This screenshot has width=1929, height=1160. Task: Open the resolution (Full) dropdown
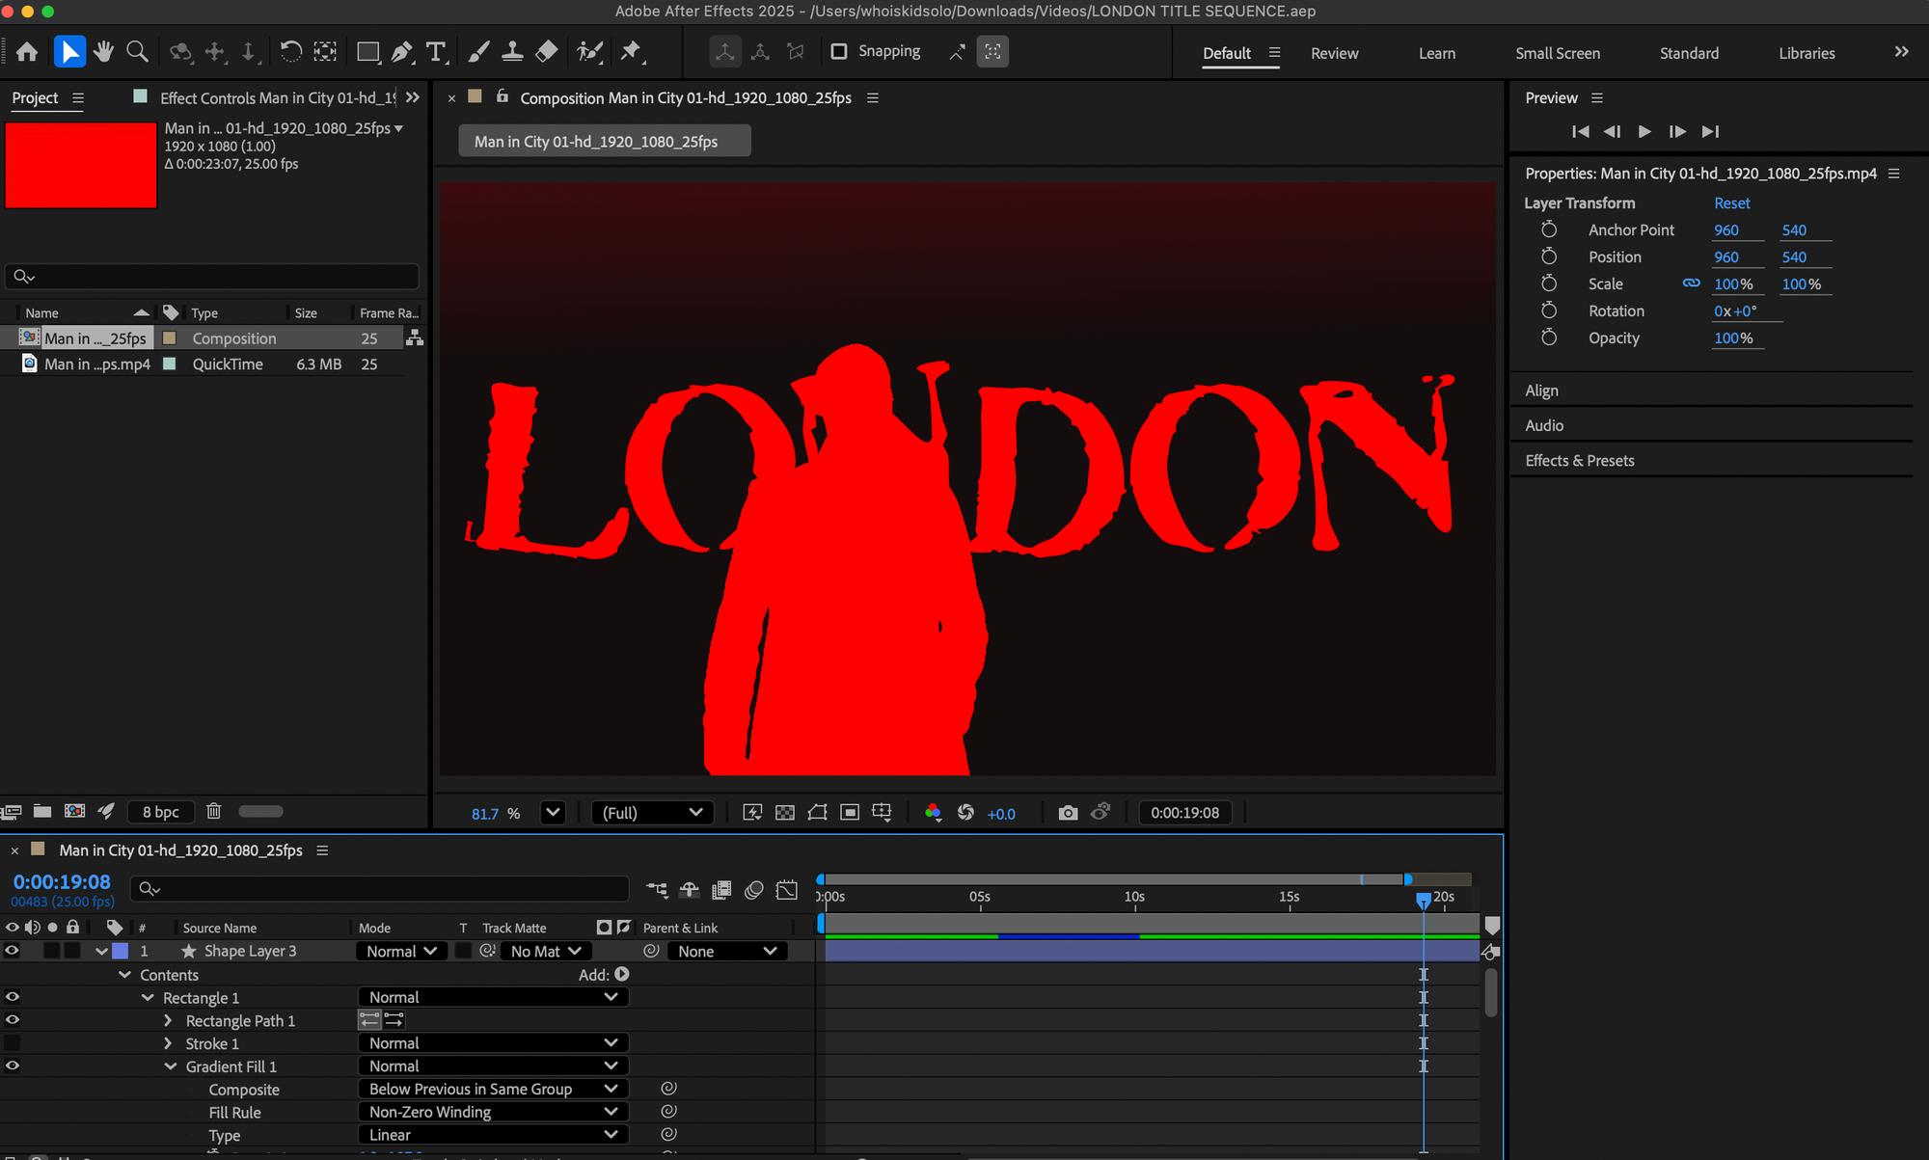(x=652, y=813)
